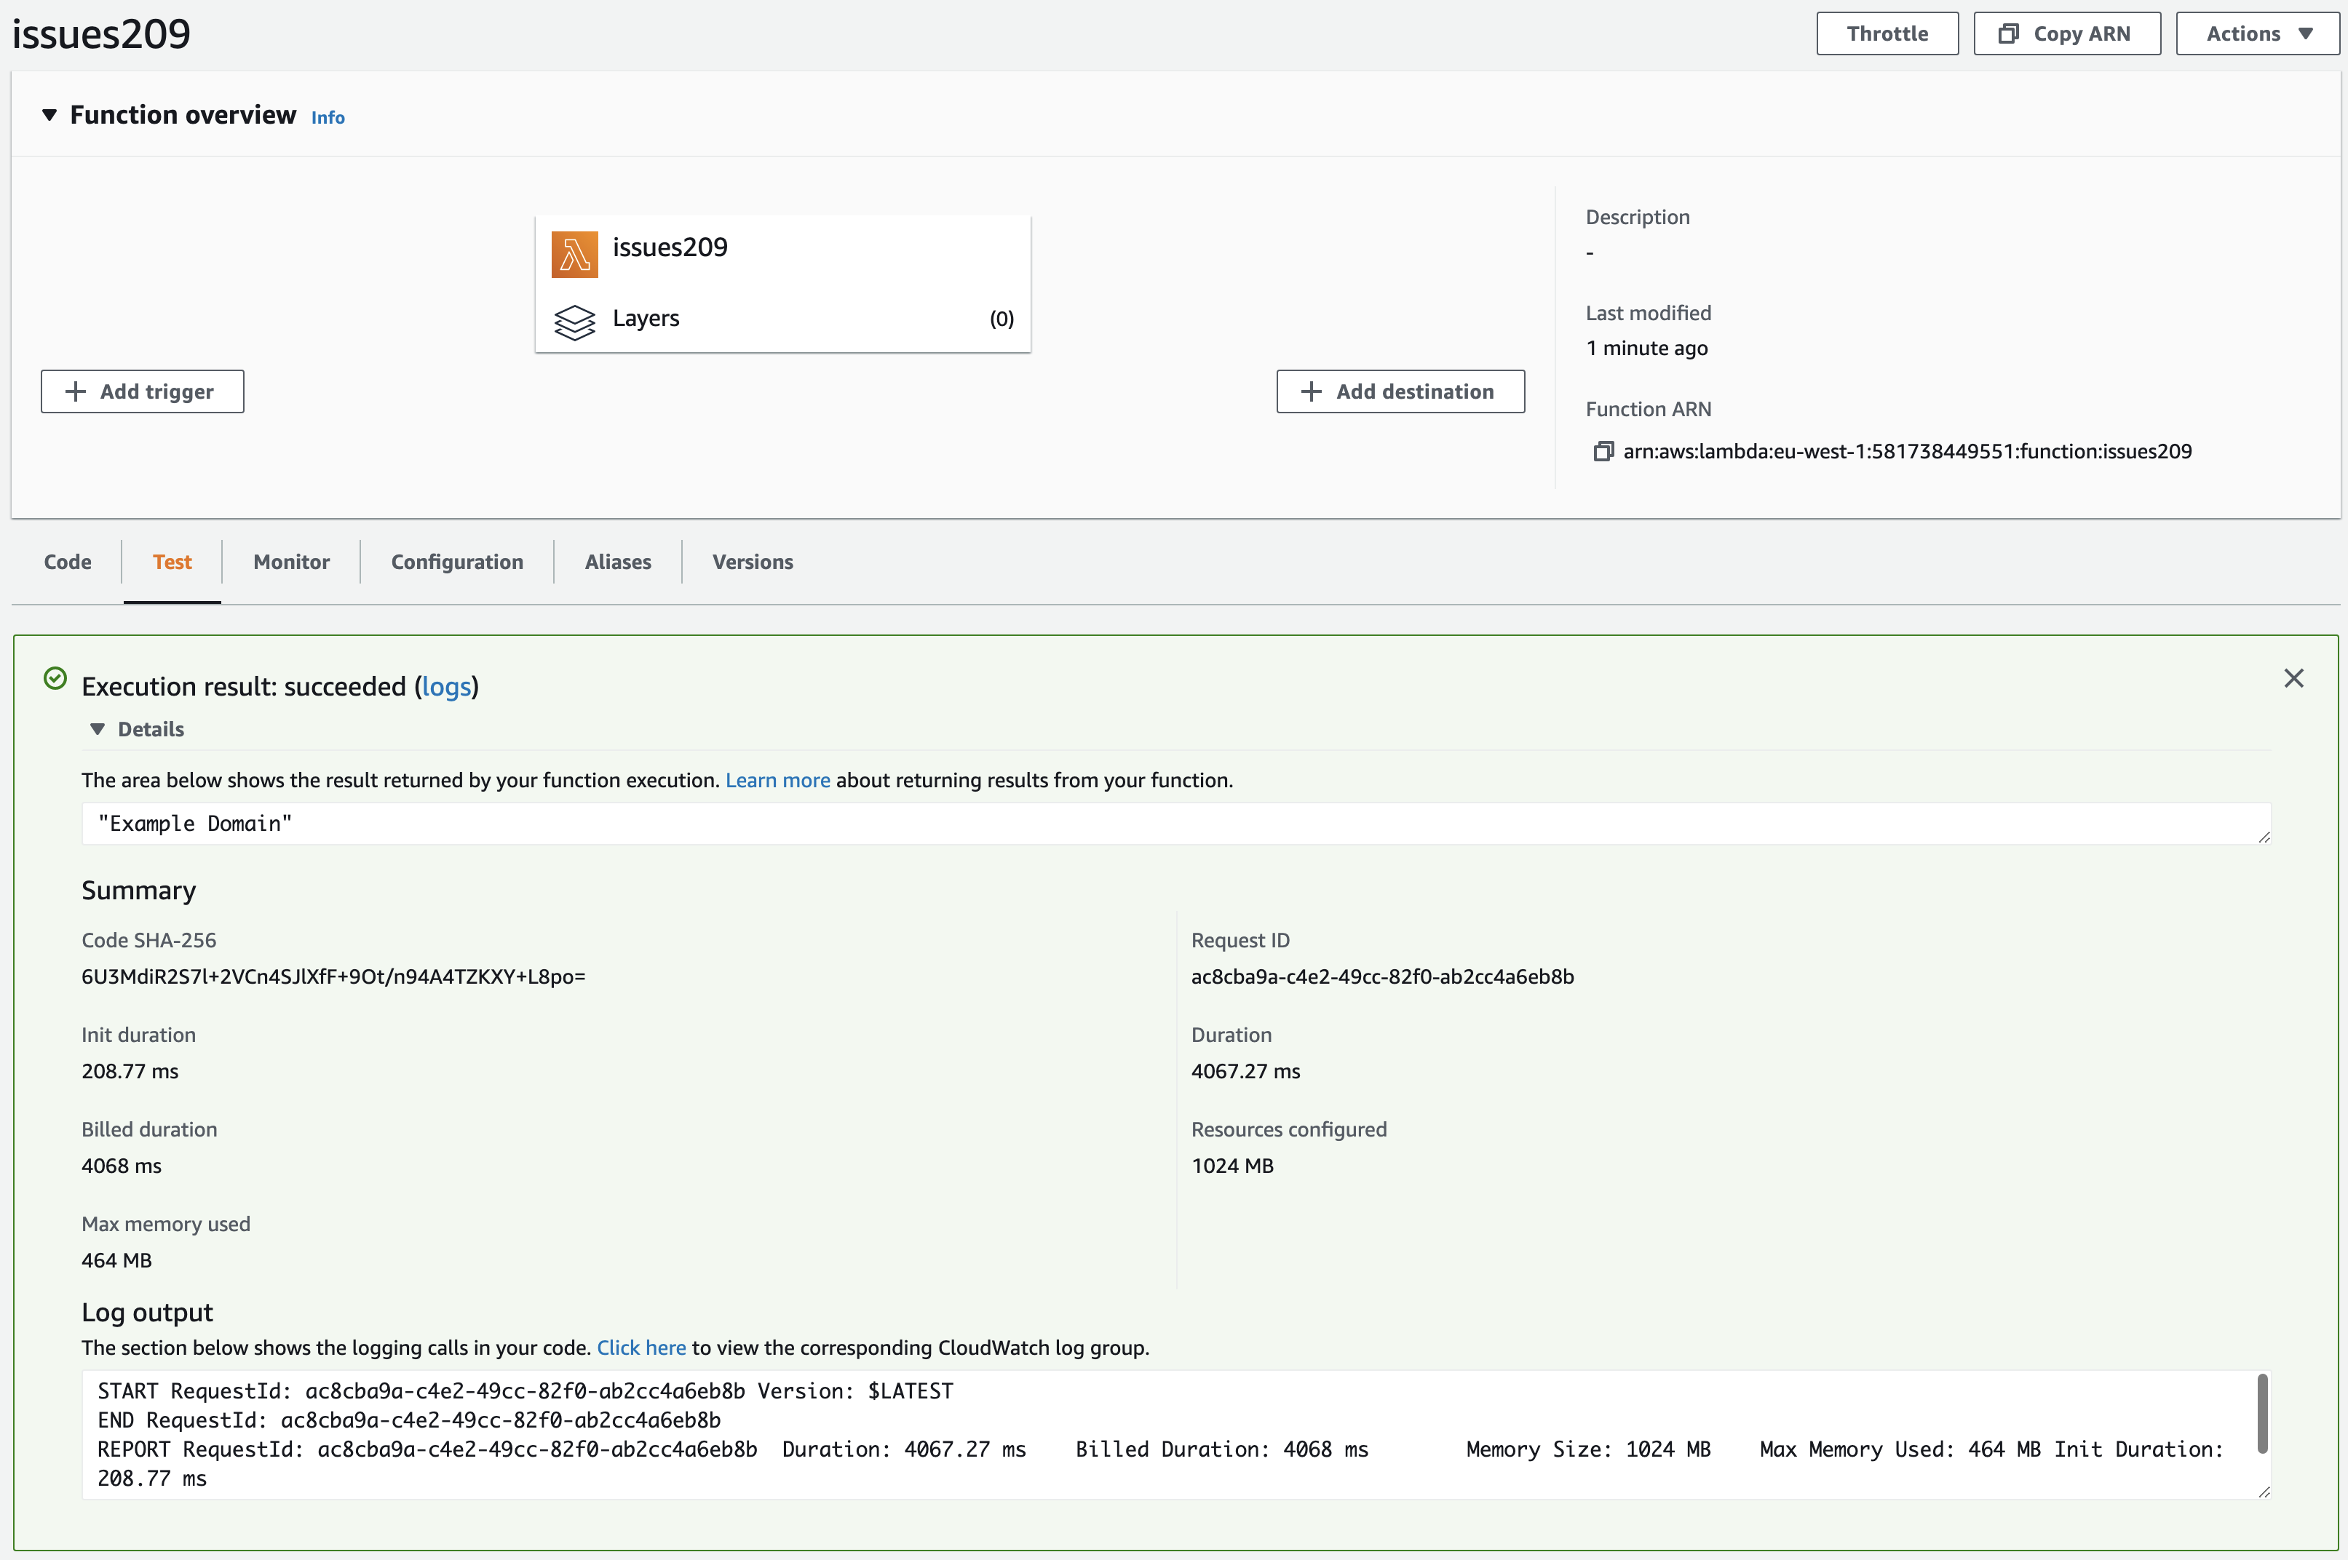Collapse the Details disclosure triangle
Screen dimensions: 2348x1560
tap(98, 729)
